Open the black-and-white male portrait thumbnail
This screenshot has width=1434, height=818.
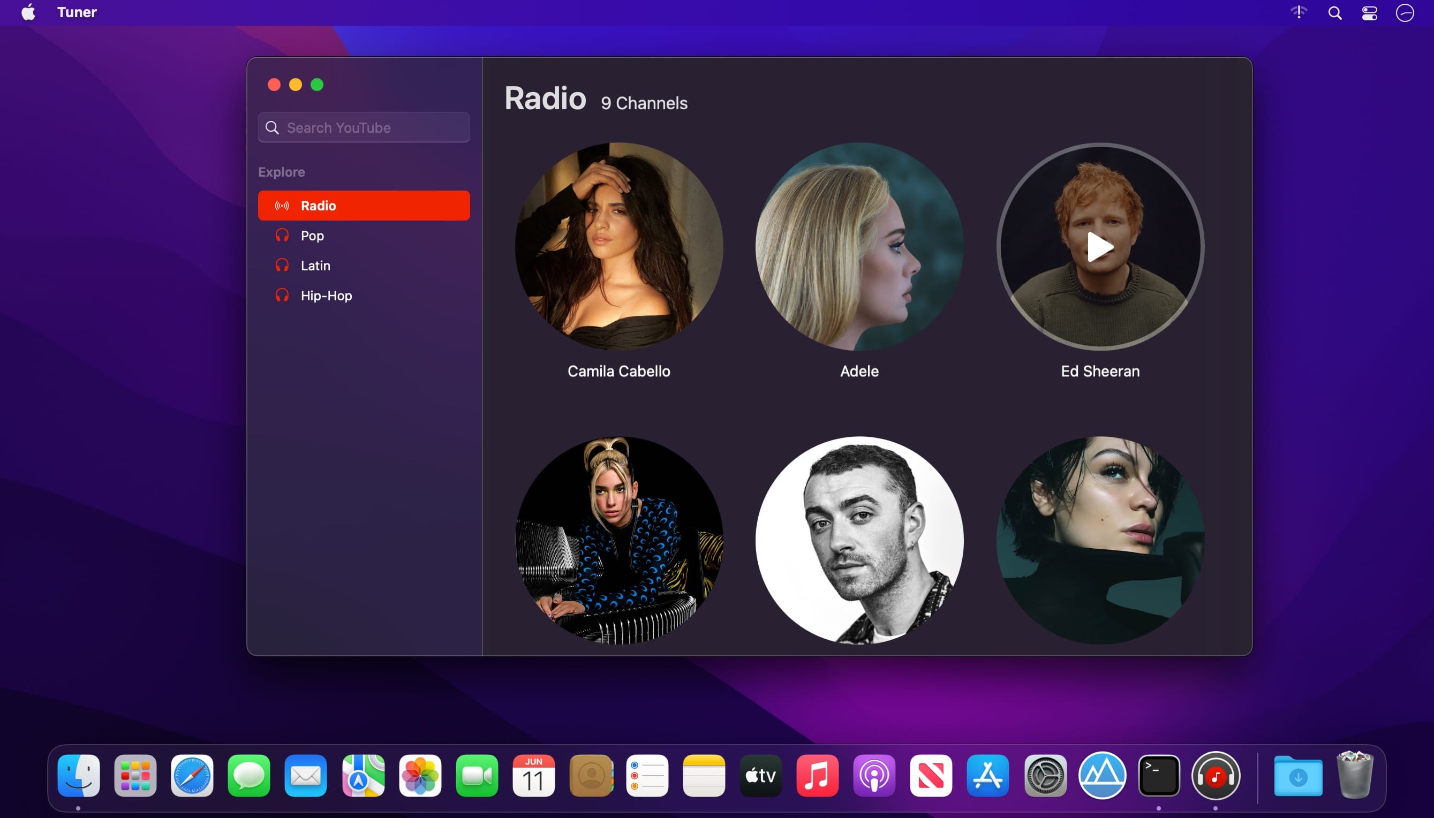(859, 541)
